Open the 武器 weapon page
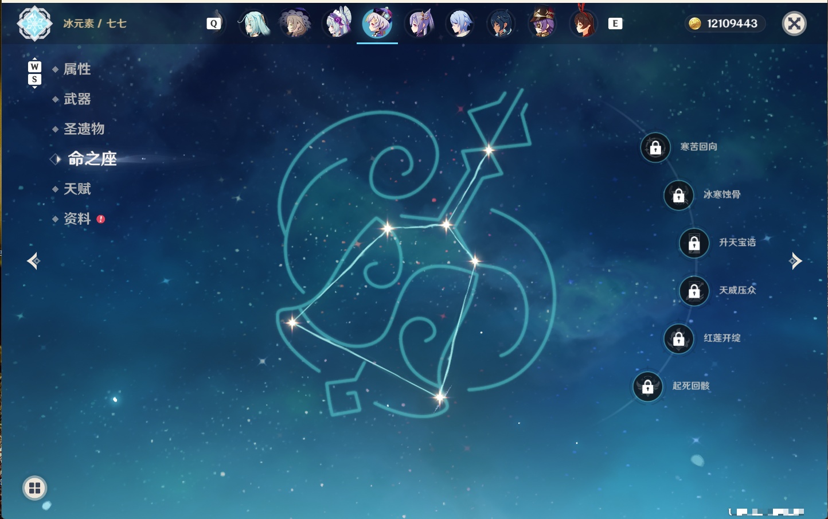Screen dimensions: 828x519 coord(77,99)
